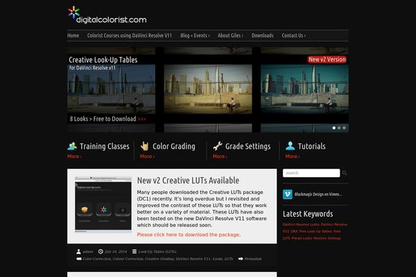Click the Grade Settings heading

[x=248, y=146]
